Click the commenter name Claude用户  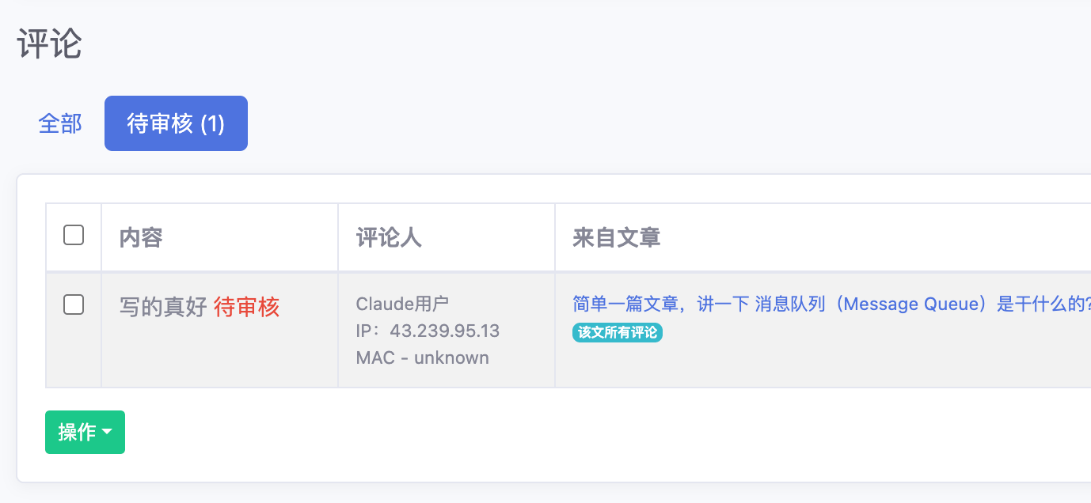point(402,304)
